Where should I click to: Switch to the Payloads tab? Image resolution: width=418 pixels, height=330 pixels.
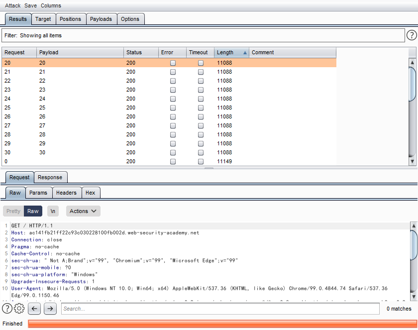click(x=102, y=19)
